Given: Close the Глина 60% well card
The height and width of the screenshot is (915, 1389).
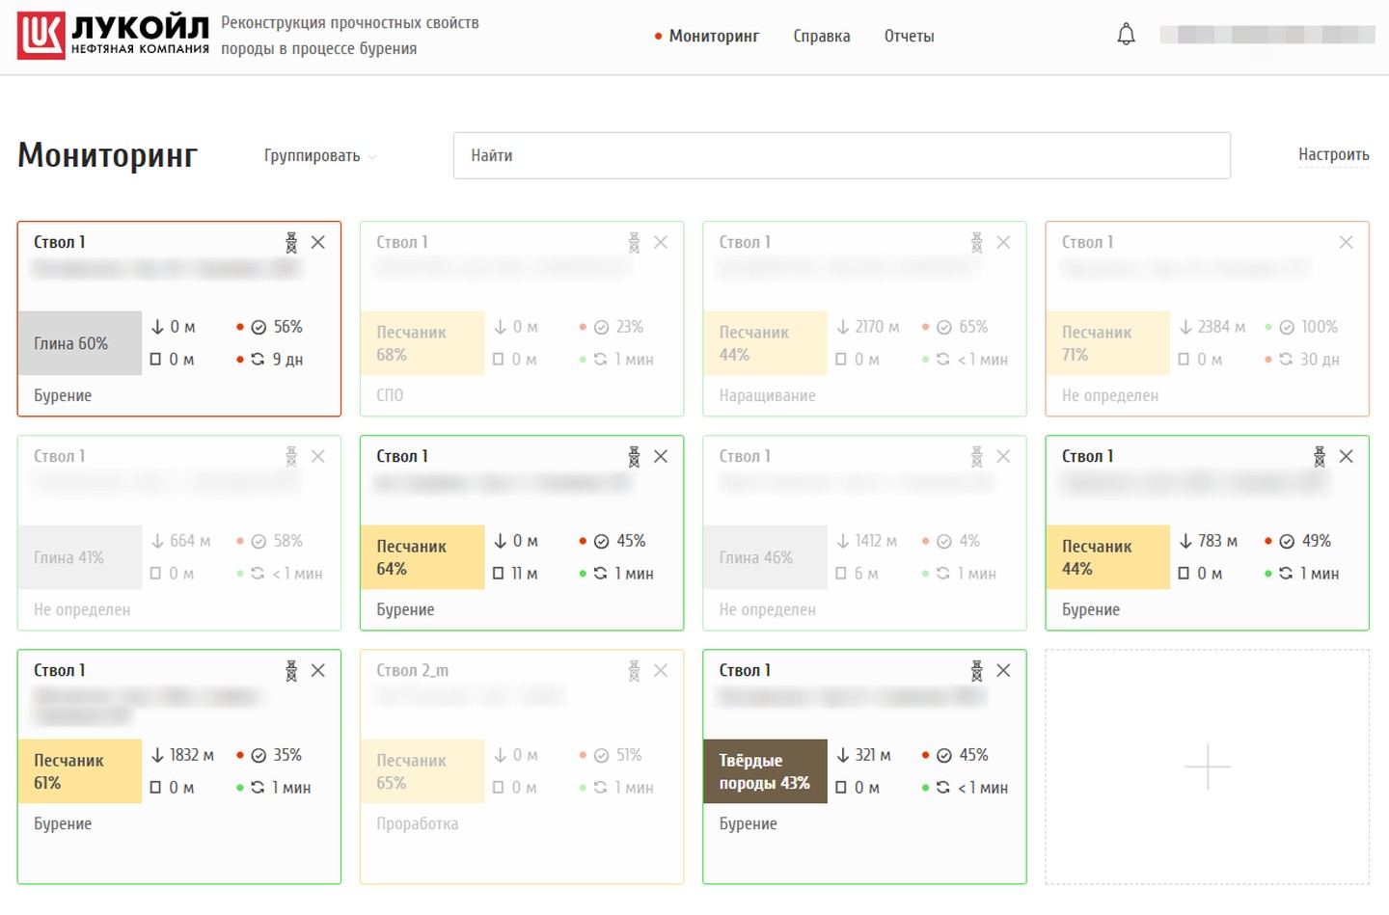Looking at the screenshot, I should click(x=318, y=243).
